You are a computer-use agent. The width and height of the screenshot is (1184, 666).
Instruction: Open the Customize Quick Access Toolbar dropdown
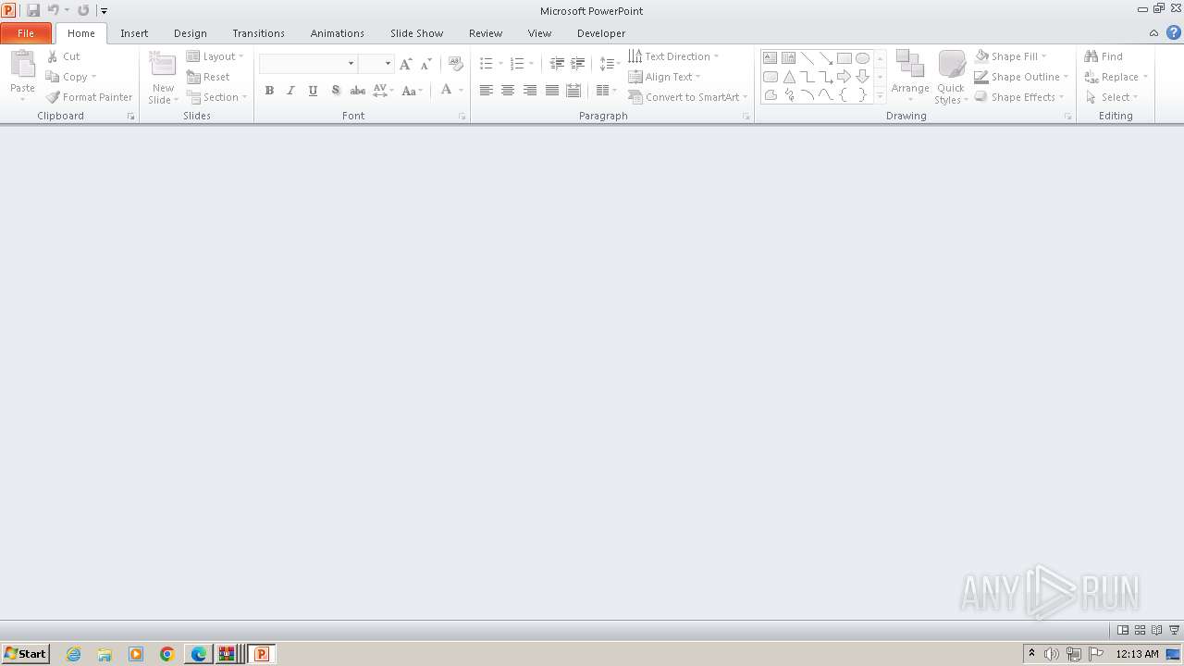[x=104, y=10]
